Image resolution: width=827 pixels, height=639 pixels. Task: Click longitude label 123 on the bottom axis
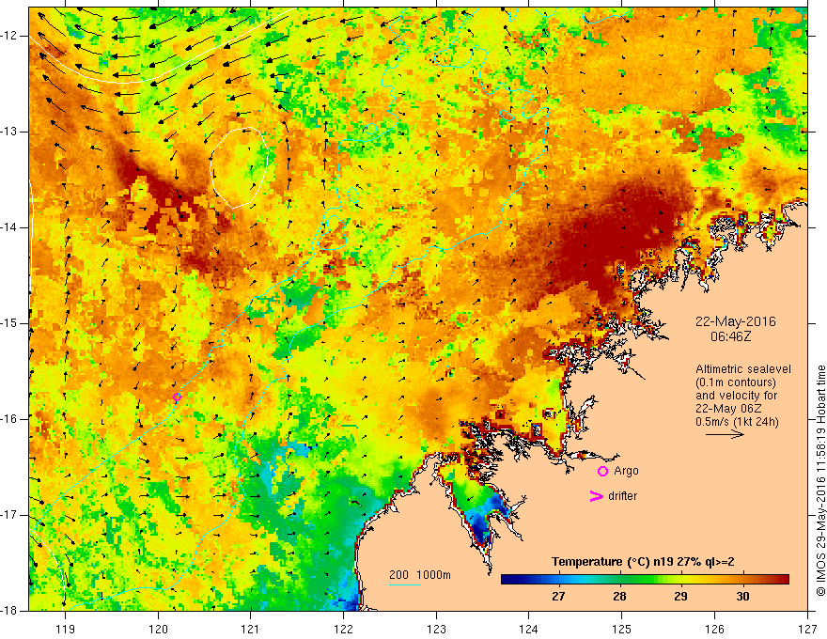coord(436,629)
